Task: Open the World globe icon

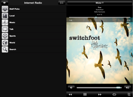Action: [x=5, y=43]
